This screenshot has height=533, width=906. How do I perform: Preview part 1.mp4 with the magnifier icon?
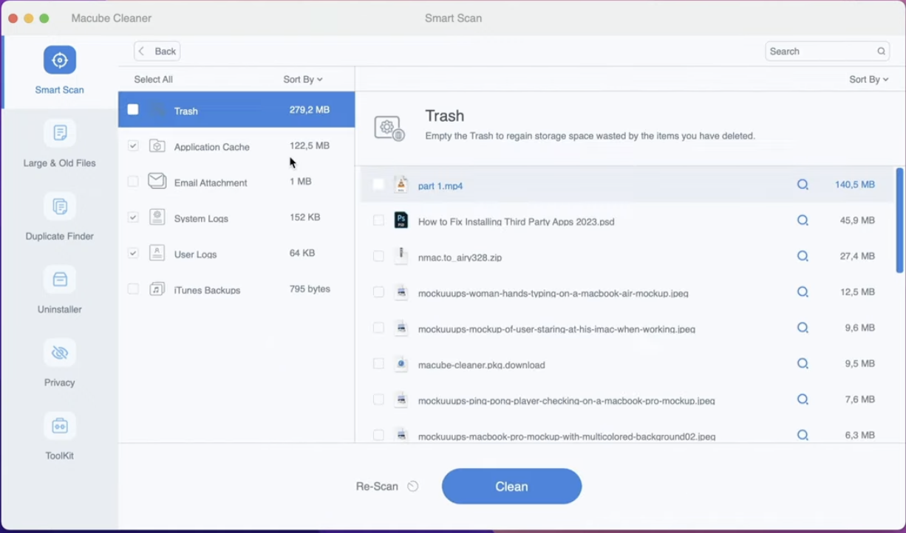point(803,185)
